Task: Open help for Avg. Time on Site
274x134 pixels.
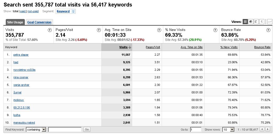Action: [159, 30]
